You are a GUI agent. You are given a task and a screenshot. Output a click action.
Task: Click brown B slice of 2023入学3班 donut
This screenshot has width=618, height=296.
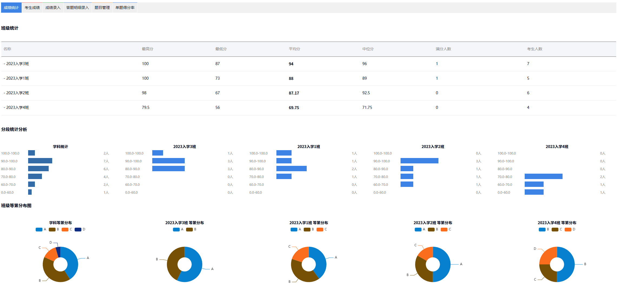coord(173,261)
